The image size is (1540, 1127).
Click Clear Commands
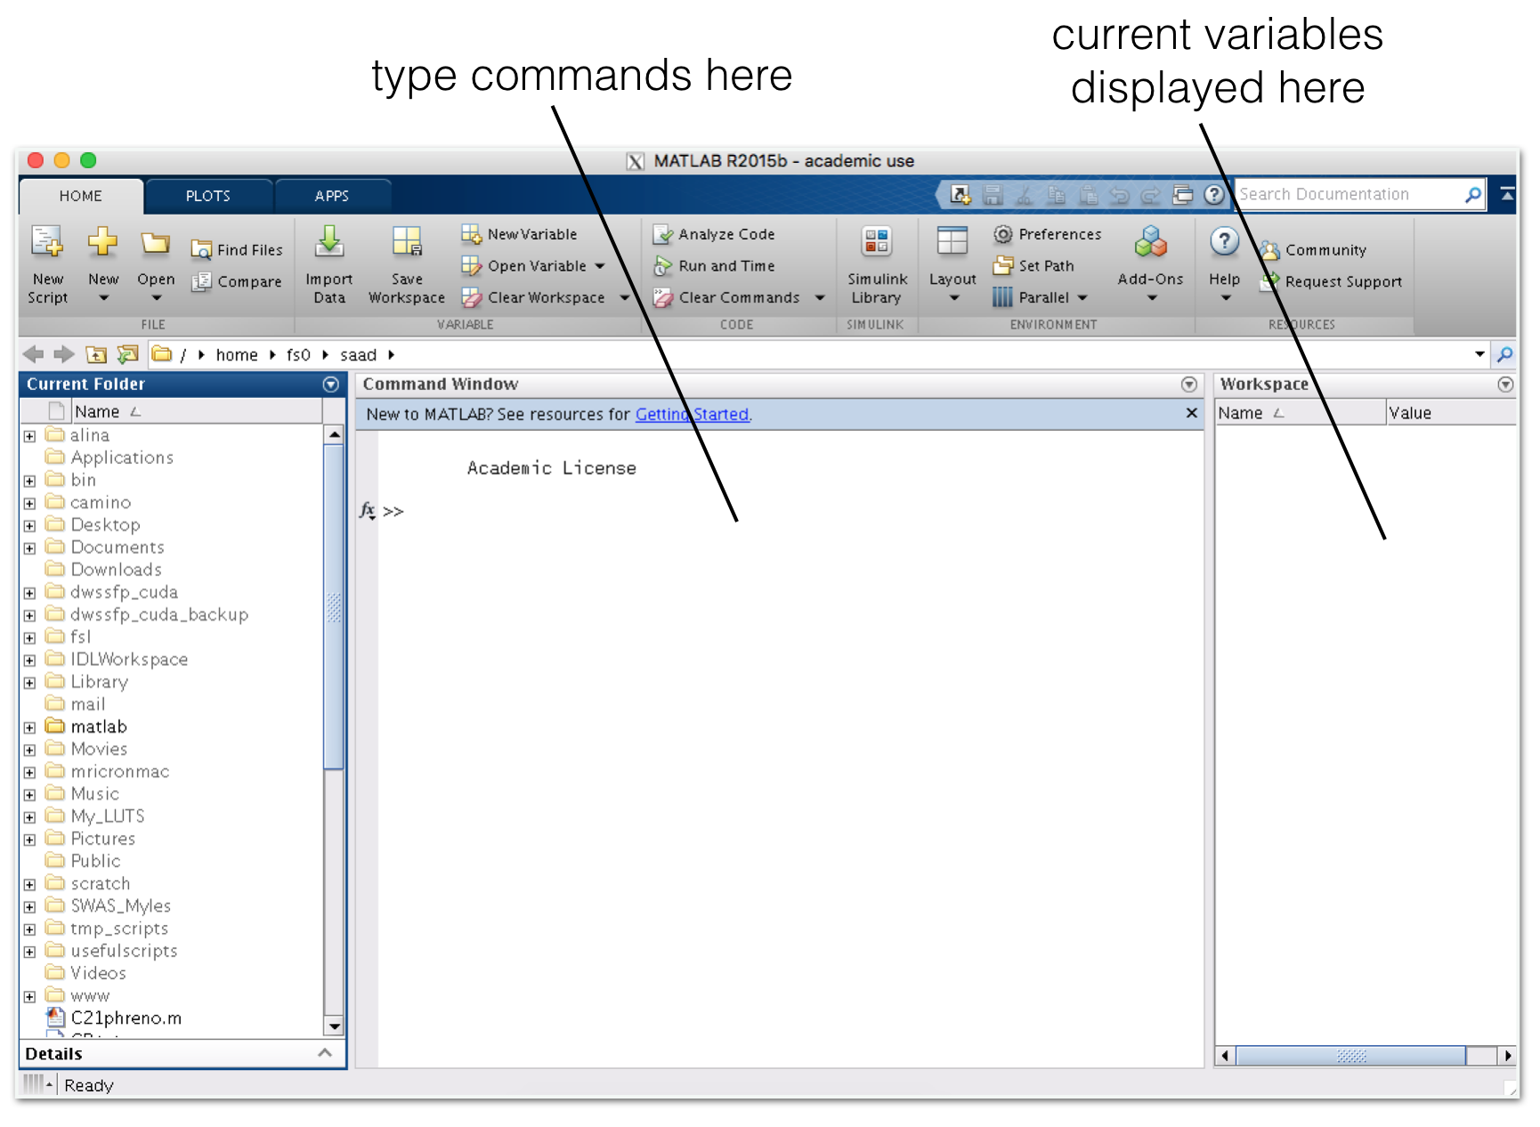point(727,297)
